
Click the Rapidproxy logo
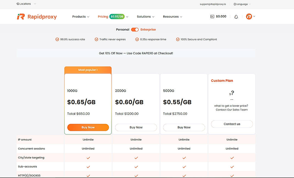click(37, 17)
